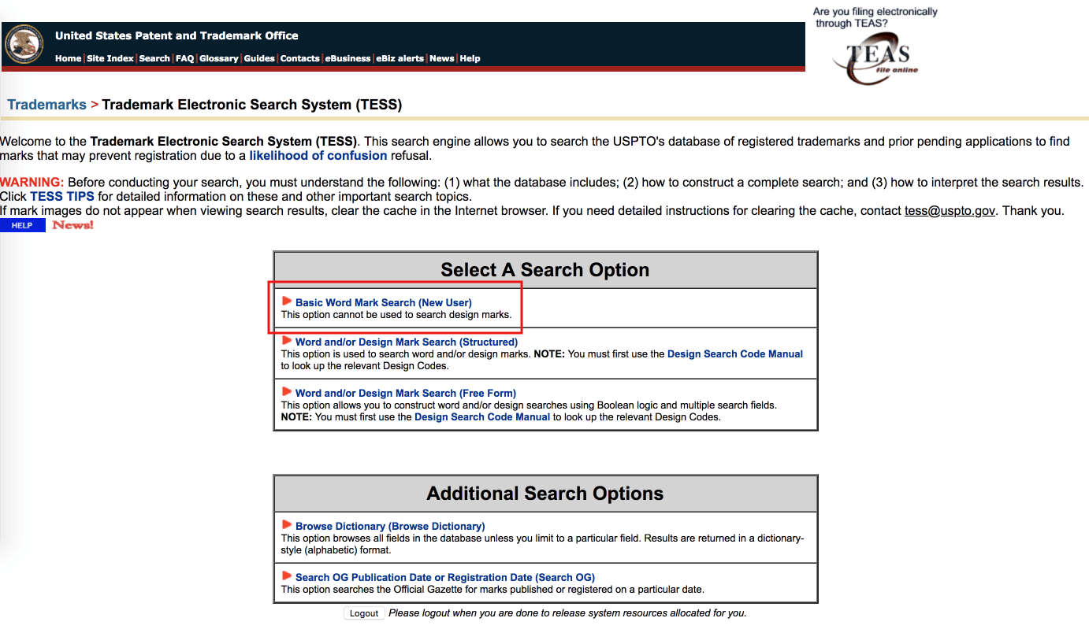Open the TESS TIPS link
This screenshot has width=1089, height=629.
[62, 196]
